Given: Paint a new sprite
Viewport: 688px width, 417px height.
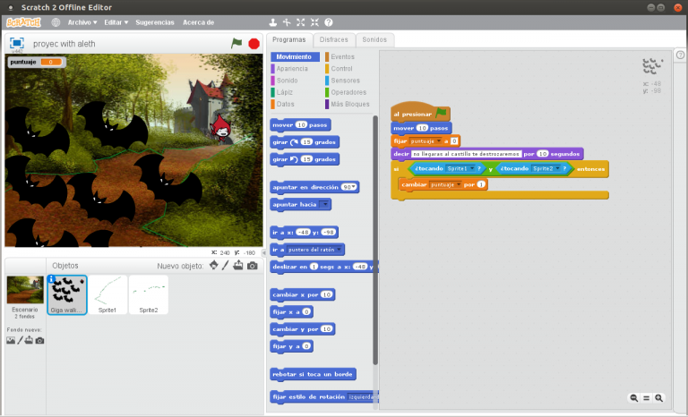Looking at the screenshot, I should (x=226, y=265).
